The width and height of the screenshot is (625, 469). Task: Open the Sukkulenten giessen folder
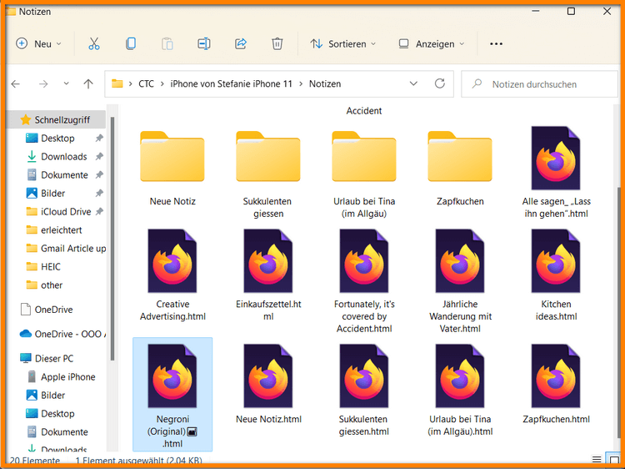click(267, 174)
